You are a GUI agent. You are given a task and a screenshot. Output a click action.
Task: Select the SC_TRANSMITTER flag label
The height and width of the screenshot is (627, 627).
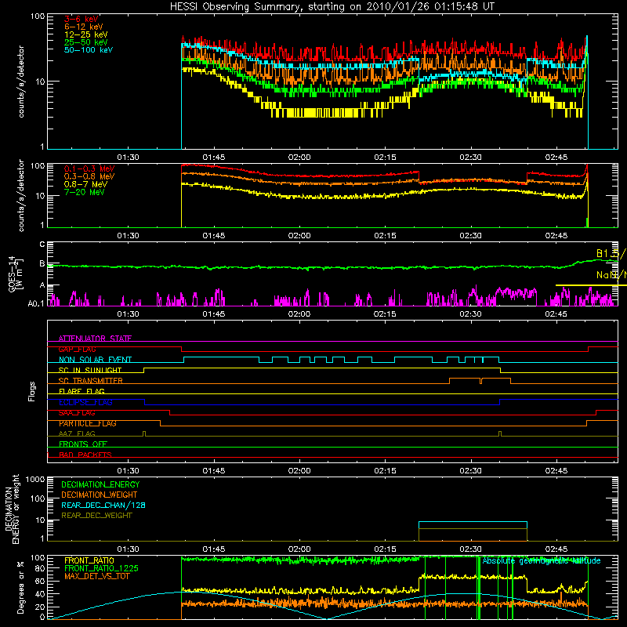pos(91,381)
